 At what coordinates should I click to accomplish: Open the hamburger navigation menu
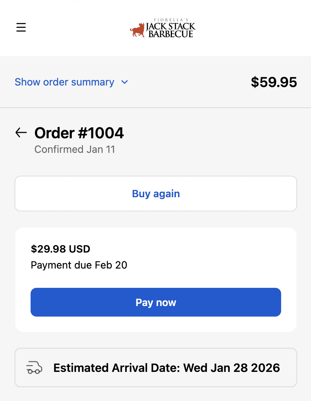[21, 27]
